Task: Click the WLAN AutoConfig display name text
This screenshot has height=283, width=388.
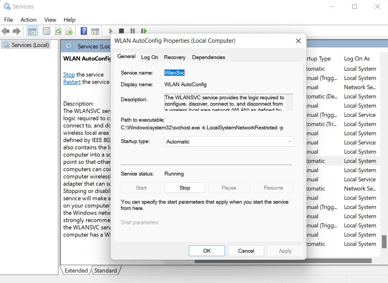Action: (x=185, y=84)
